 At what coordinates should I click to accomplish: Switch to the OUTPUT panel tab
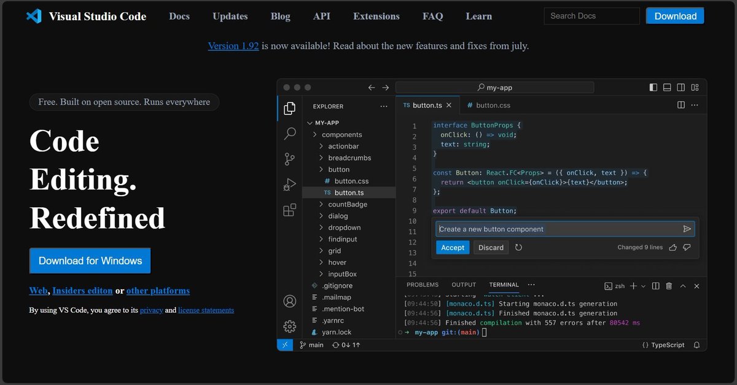464,284
